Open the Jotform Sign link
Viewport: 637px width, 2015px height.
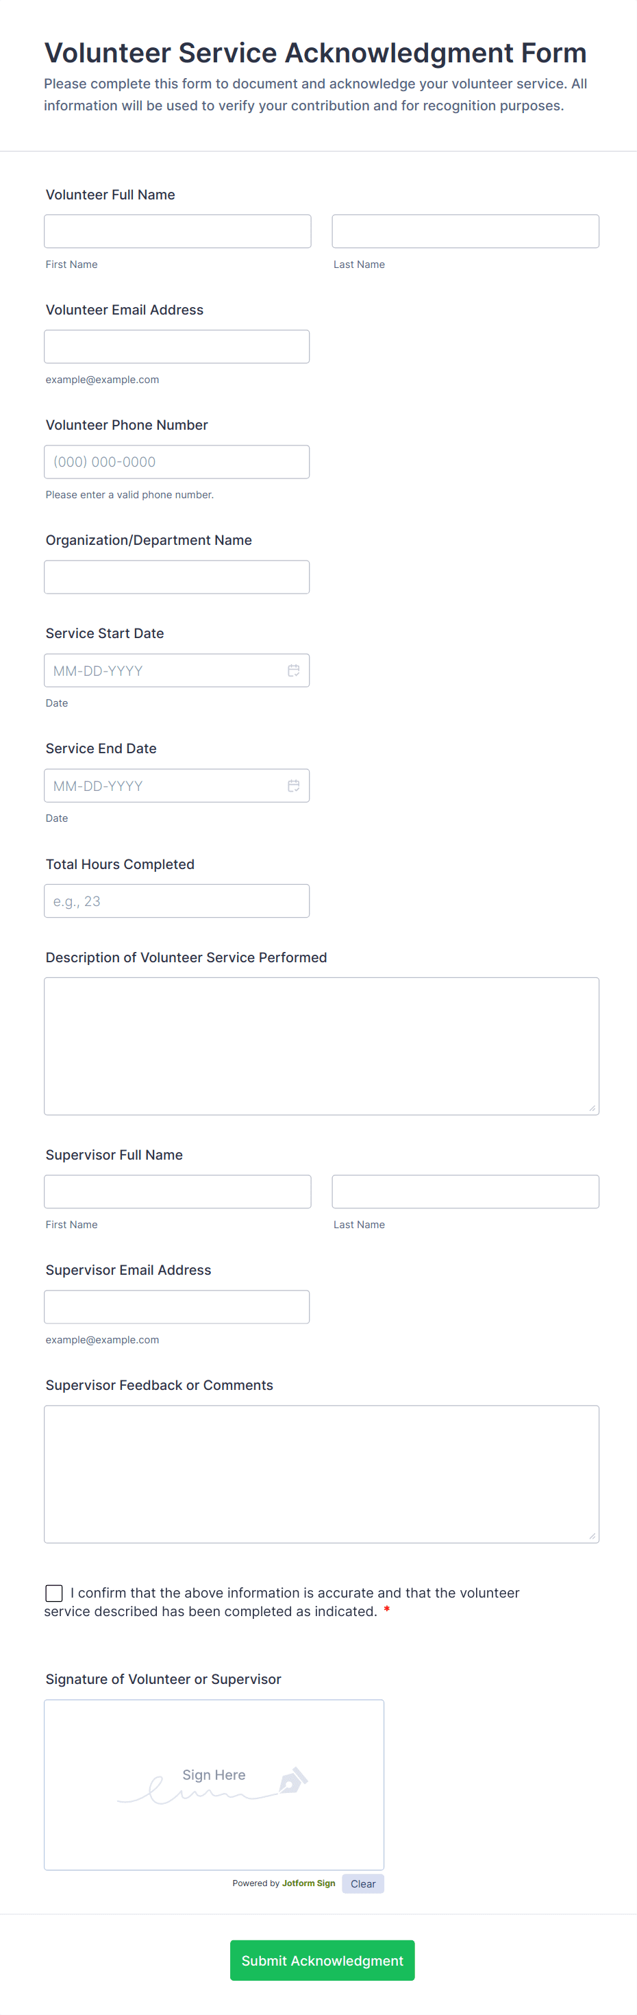tap(309, 1883)
